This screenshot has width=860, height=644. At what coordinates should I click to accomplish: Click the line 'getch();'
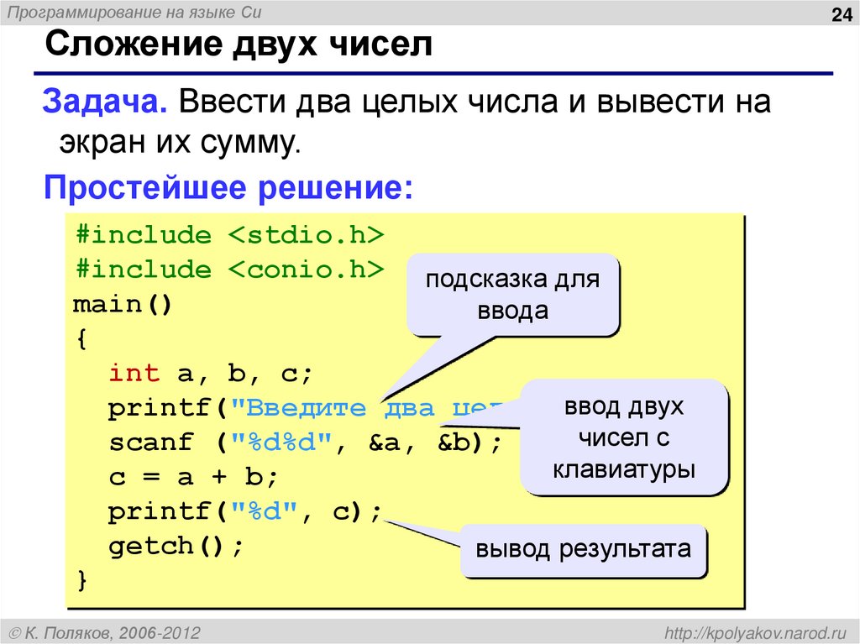click(176, 547)
